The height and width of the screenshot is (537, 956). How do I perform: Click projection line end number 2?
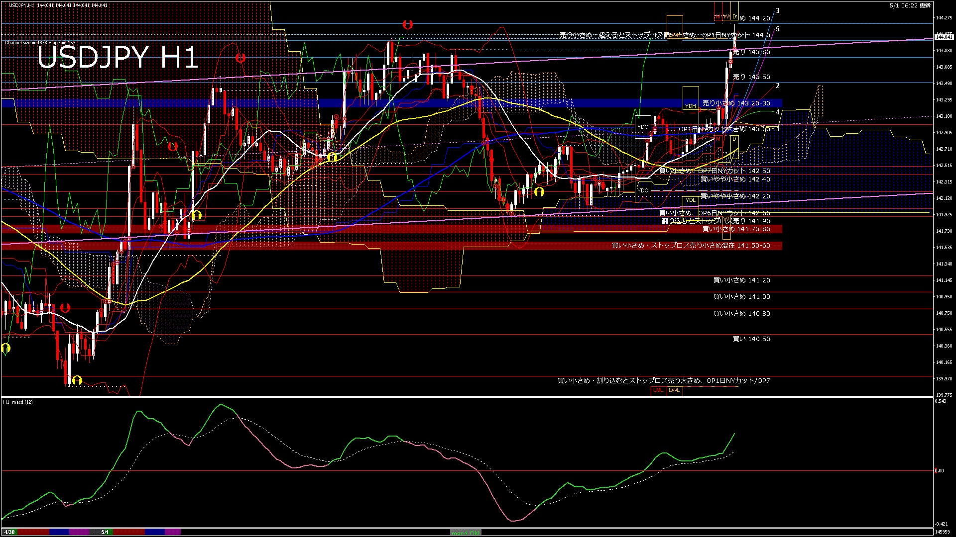point(778,86)
